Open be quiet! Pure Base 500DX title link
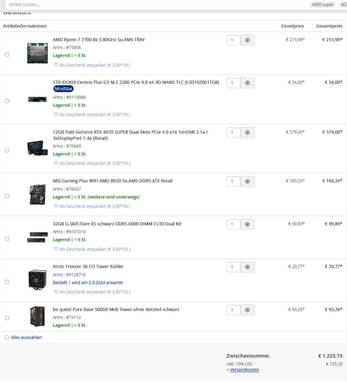 116,309
